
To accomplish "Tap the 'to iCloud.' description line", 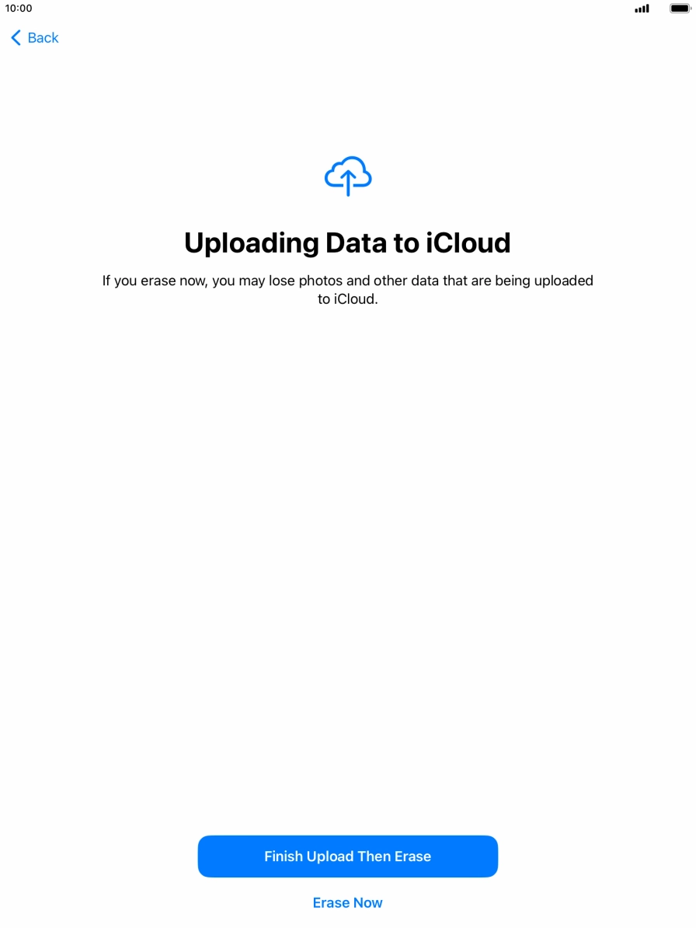I will pyautogui.click(x=348, y=299).
